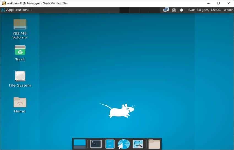Launch Web Browser globe icon in dock
The image size is (234, 150).
tap(124, 144)
